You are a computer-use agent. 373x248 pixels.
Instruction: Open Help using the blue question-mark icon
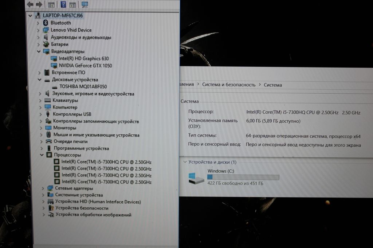pyautogui.click(x=63, y=4)
